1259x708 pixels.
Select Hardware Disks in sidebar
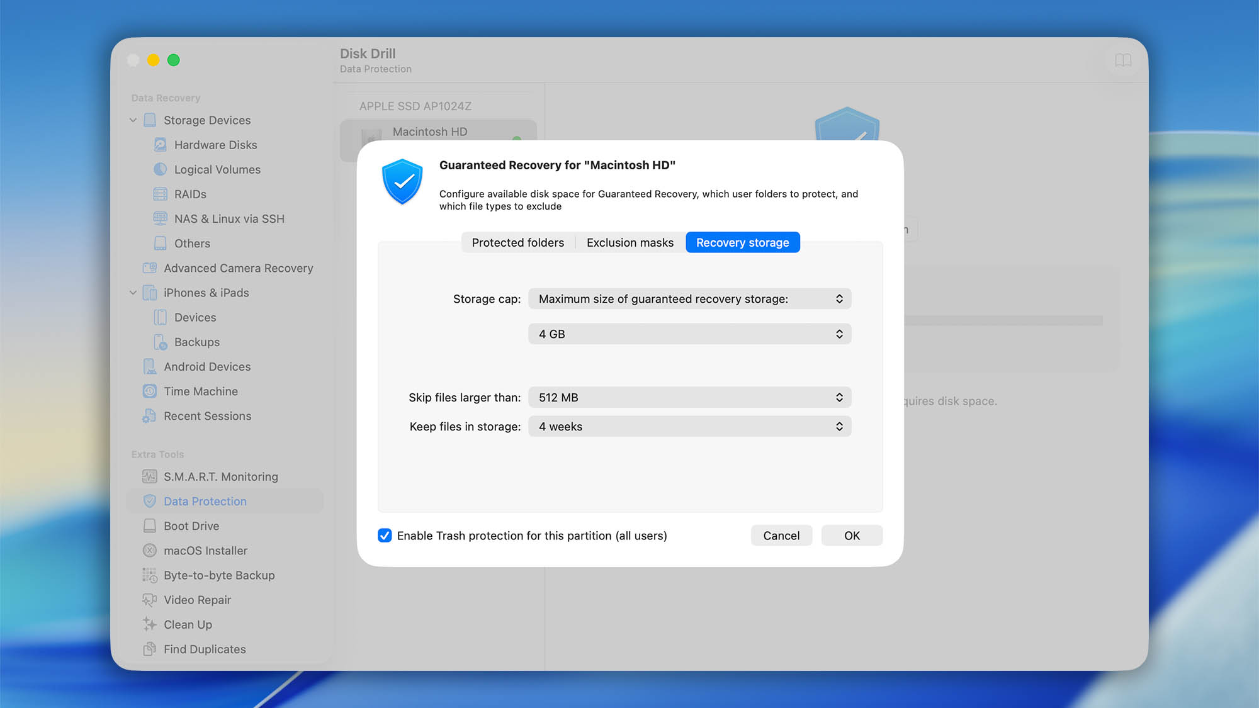coord(216,145)
